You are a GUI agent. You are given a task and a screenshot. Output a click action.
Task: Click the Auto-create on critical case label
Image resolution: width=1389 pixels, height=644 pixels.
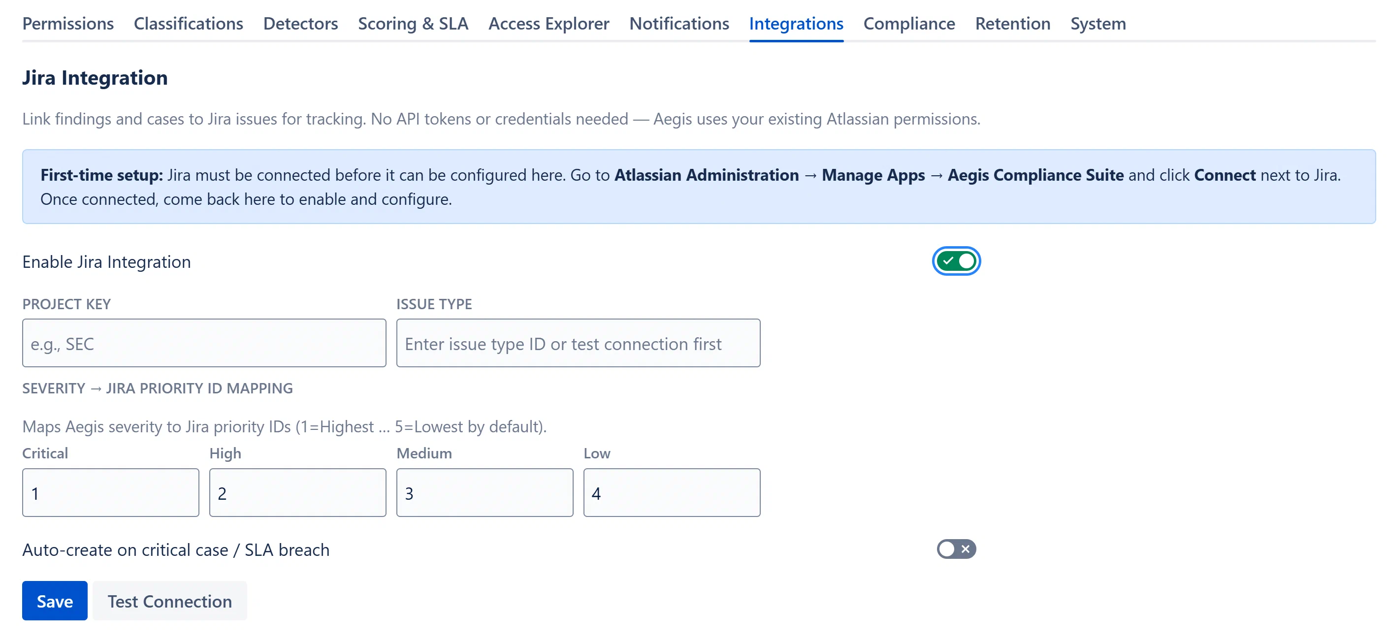click(x=176, y=549)
